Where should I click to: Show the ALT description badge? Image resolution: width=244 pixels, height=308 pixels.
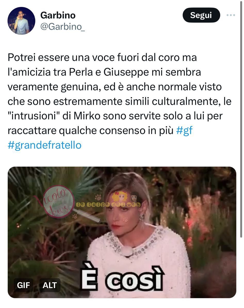coord(50,285)
